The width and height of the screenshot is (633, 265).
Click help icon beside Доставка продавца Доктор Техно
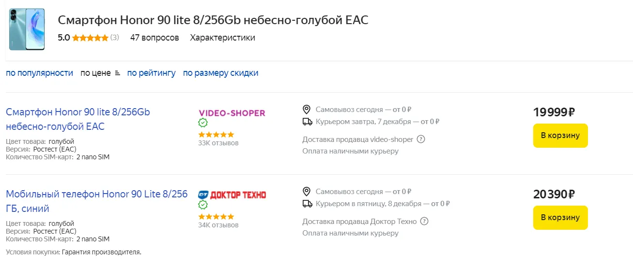(424, 222)
